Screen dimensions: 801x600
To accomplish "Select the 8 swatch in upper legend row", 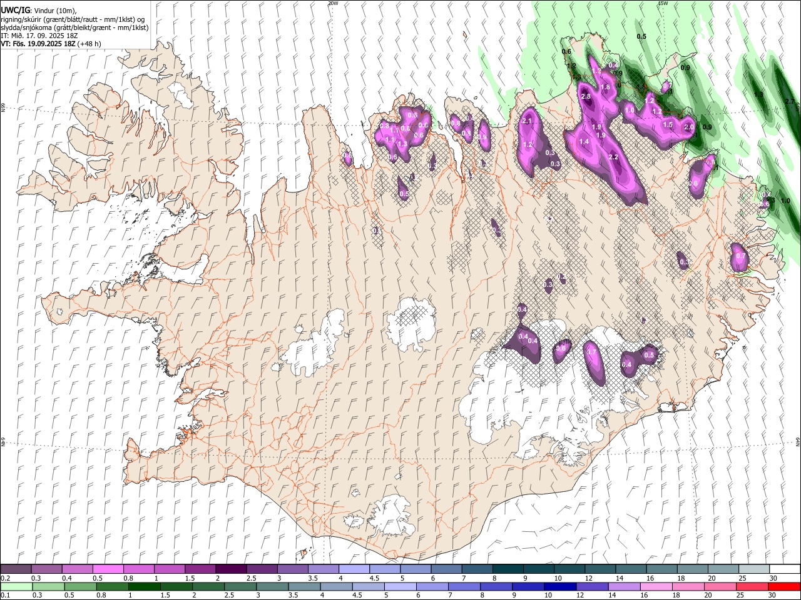I will click(x=507, y=569).
